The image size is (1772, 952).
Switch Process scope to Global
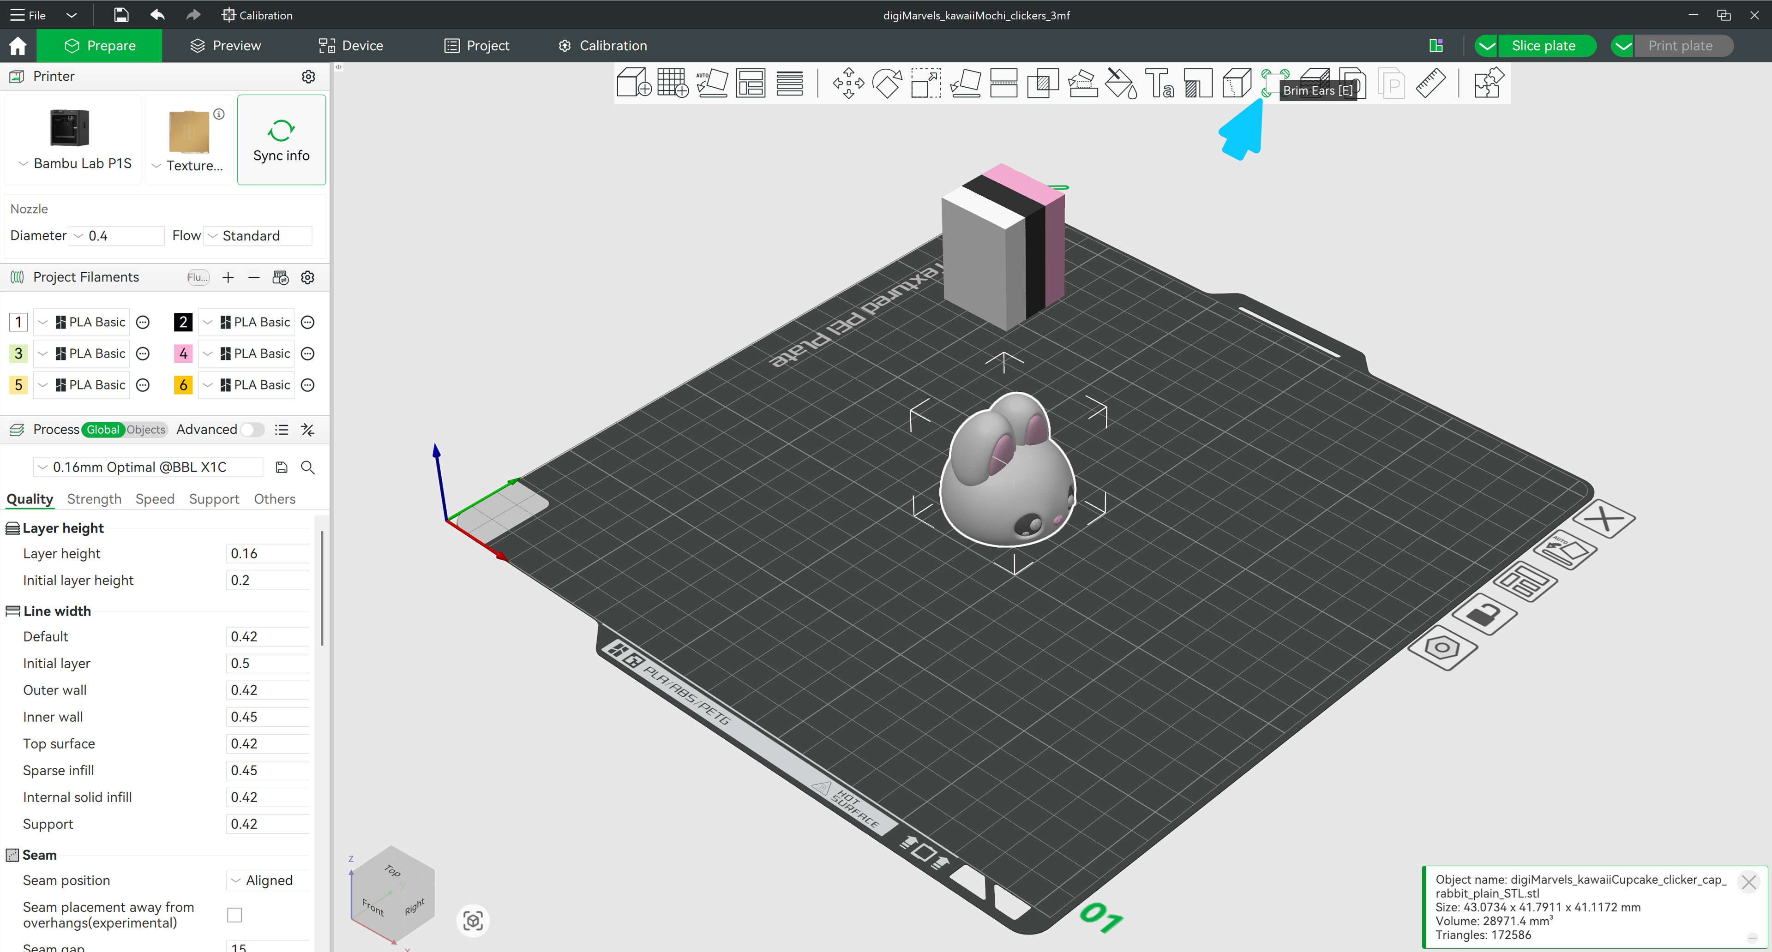point(102,429)
